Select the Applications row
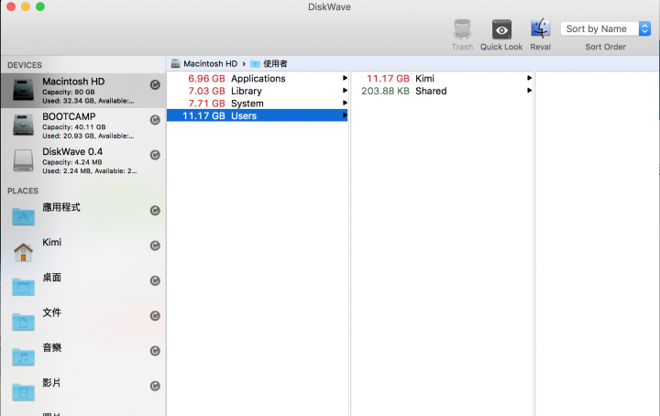 (x=258, y=78)
